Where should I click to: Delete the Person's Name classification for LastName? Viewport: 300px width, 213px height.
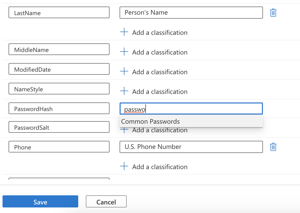(x=273, y=13)
